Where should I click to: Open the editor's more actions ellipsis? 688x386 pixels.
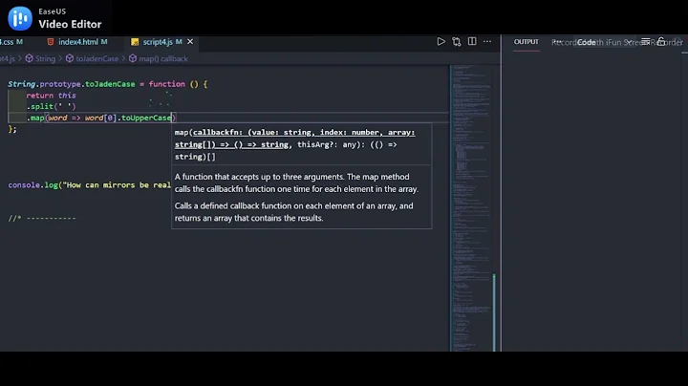[487, 42]
